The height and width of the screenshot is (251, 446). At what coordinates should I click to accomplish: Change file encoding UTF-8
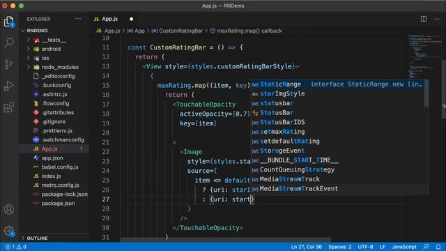point(365,247)
